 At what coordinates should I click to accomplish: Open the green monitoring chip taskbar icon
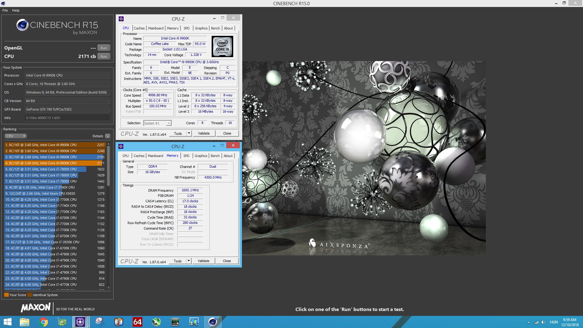(x=175, y=322)
